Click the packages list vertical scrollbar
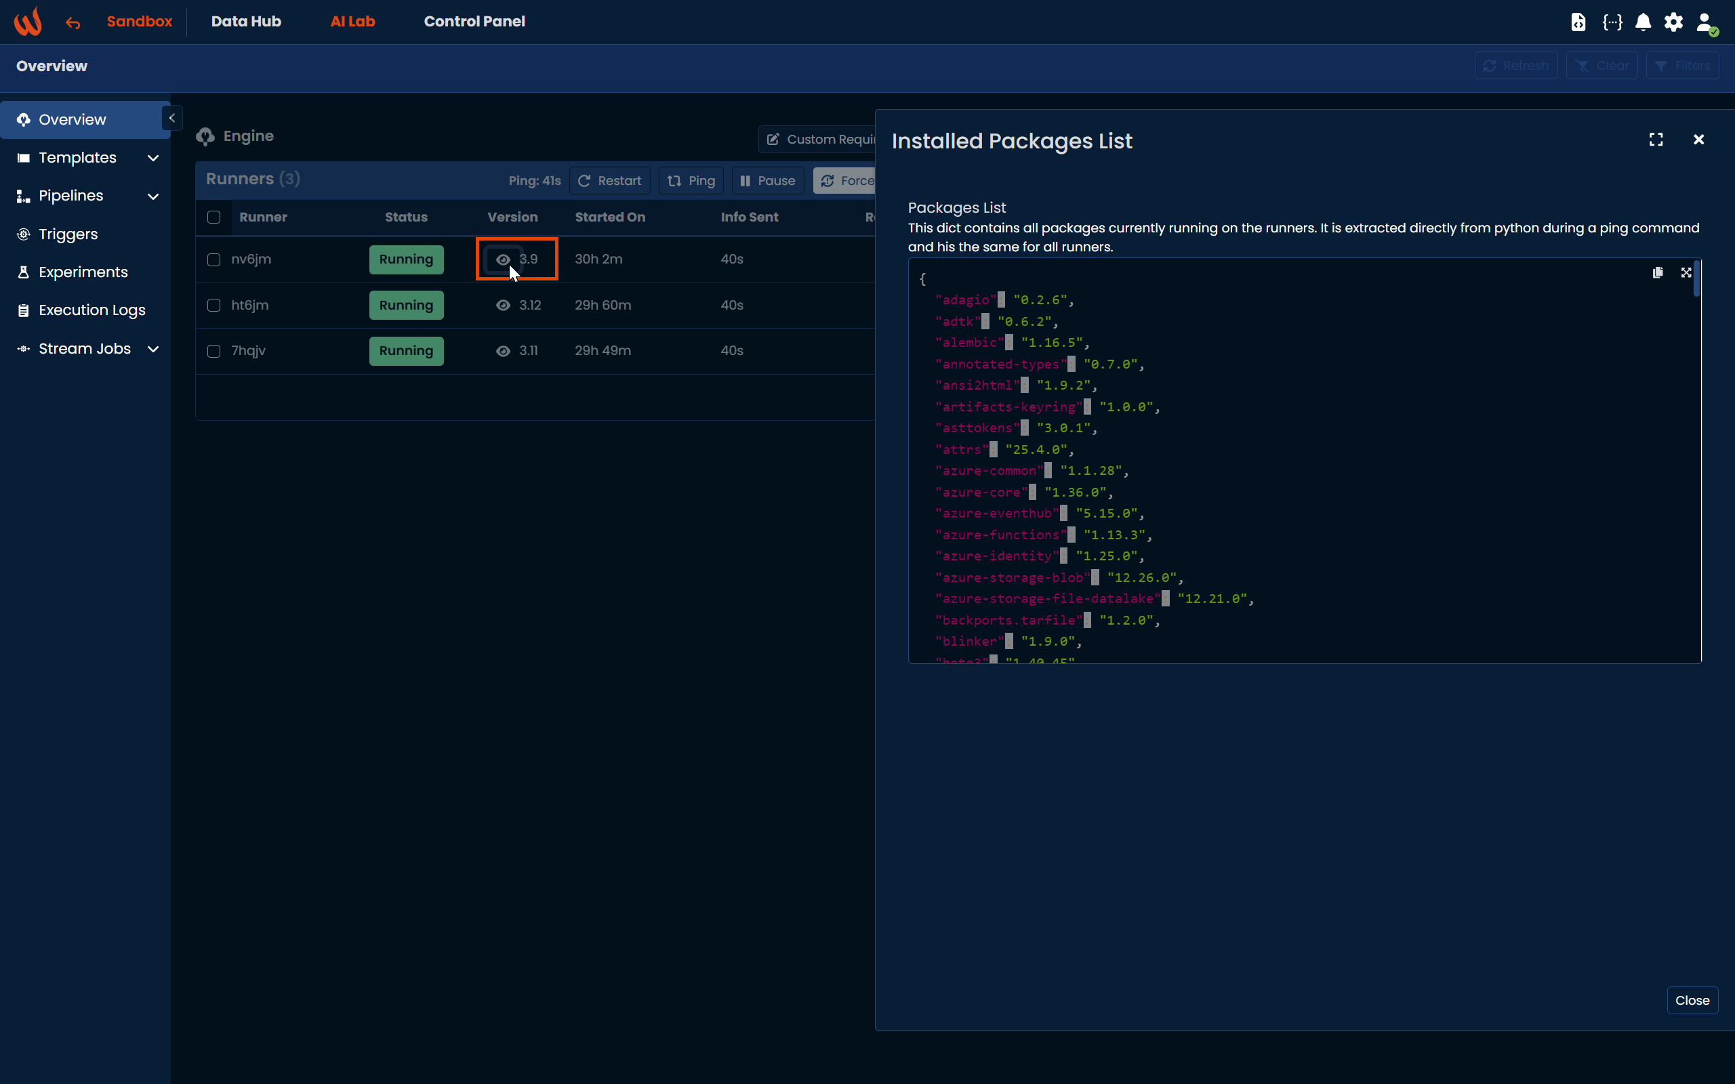The width and height of the screenshot is (1735, 1084). [1696, 280]
